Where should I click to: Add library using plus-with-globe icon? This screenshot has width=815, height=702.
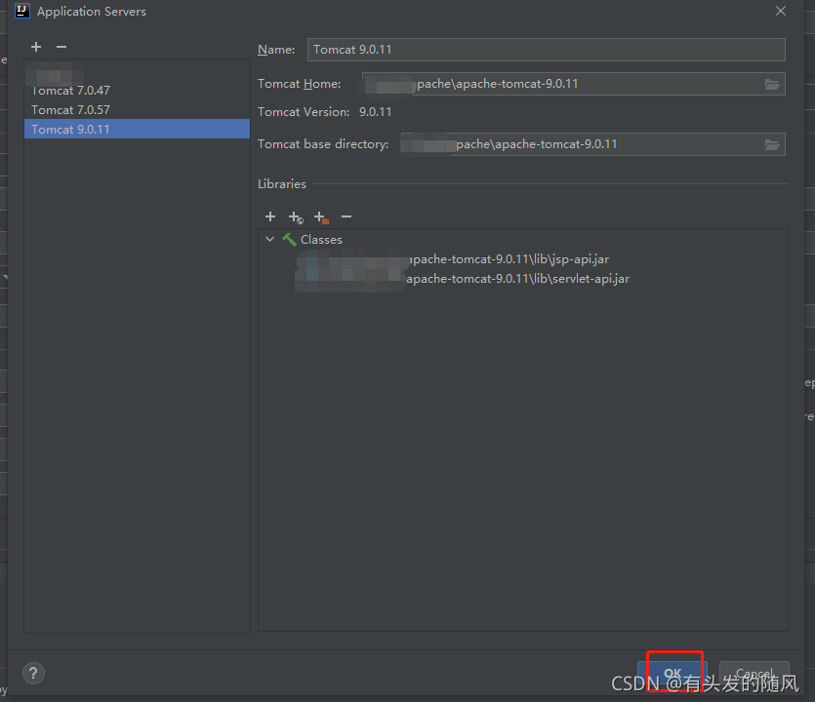[296, 217]
